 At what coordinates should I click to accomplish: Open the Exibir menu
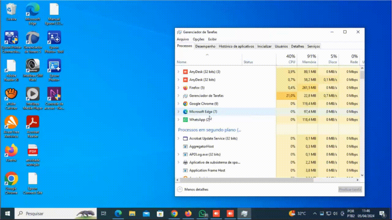(212, 39)
